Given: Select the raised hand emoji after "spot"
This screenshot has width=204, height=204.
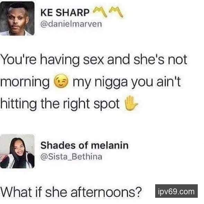Looking at the screenshot, I should tap(131, 103).
